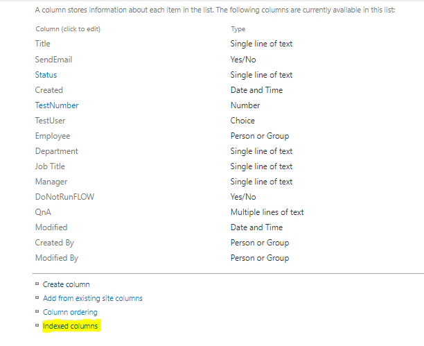This screenshot has width=424, height=346.
Task: Open the Title column settings
Action: coord(43,44)
